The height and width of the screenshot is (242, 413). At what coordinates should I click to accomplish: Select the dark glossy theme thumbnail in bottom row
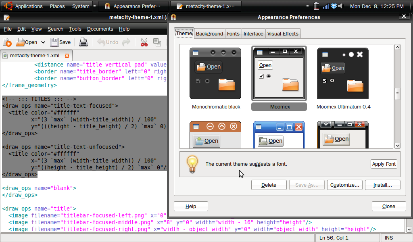pyautogui.click(x=343, y=135)
